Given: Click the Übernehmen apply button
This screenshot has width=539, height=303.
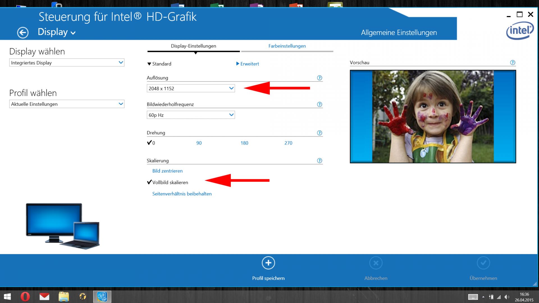Looking at the screenshot, I should pos(483,263).
